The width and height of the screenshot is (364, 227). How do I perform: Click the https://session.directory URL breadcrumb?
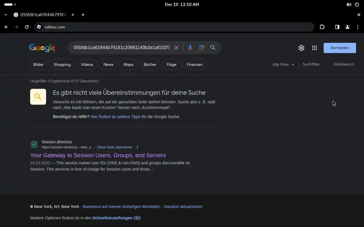67,147
